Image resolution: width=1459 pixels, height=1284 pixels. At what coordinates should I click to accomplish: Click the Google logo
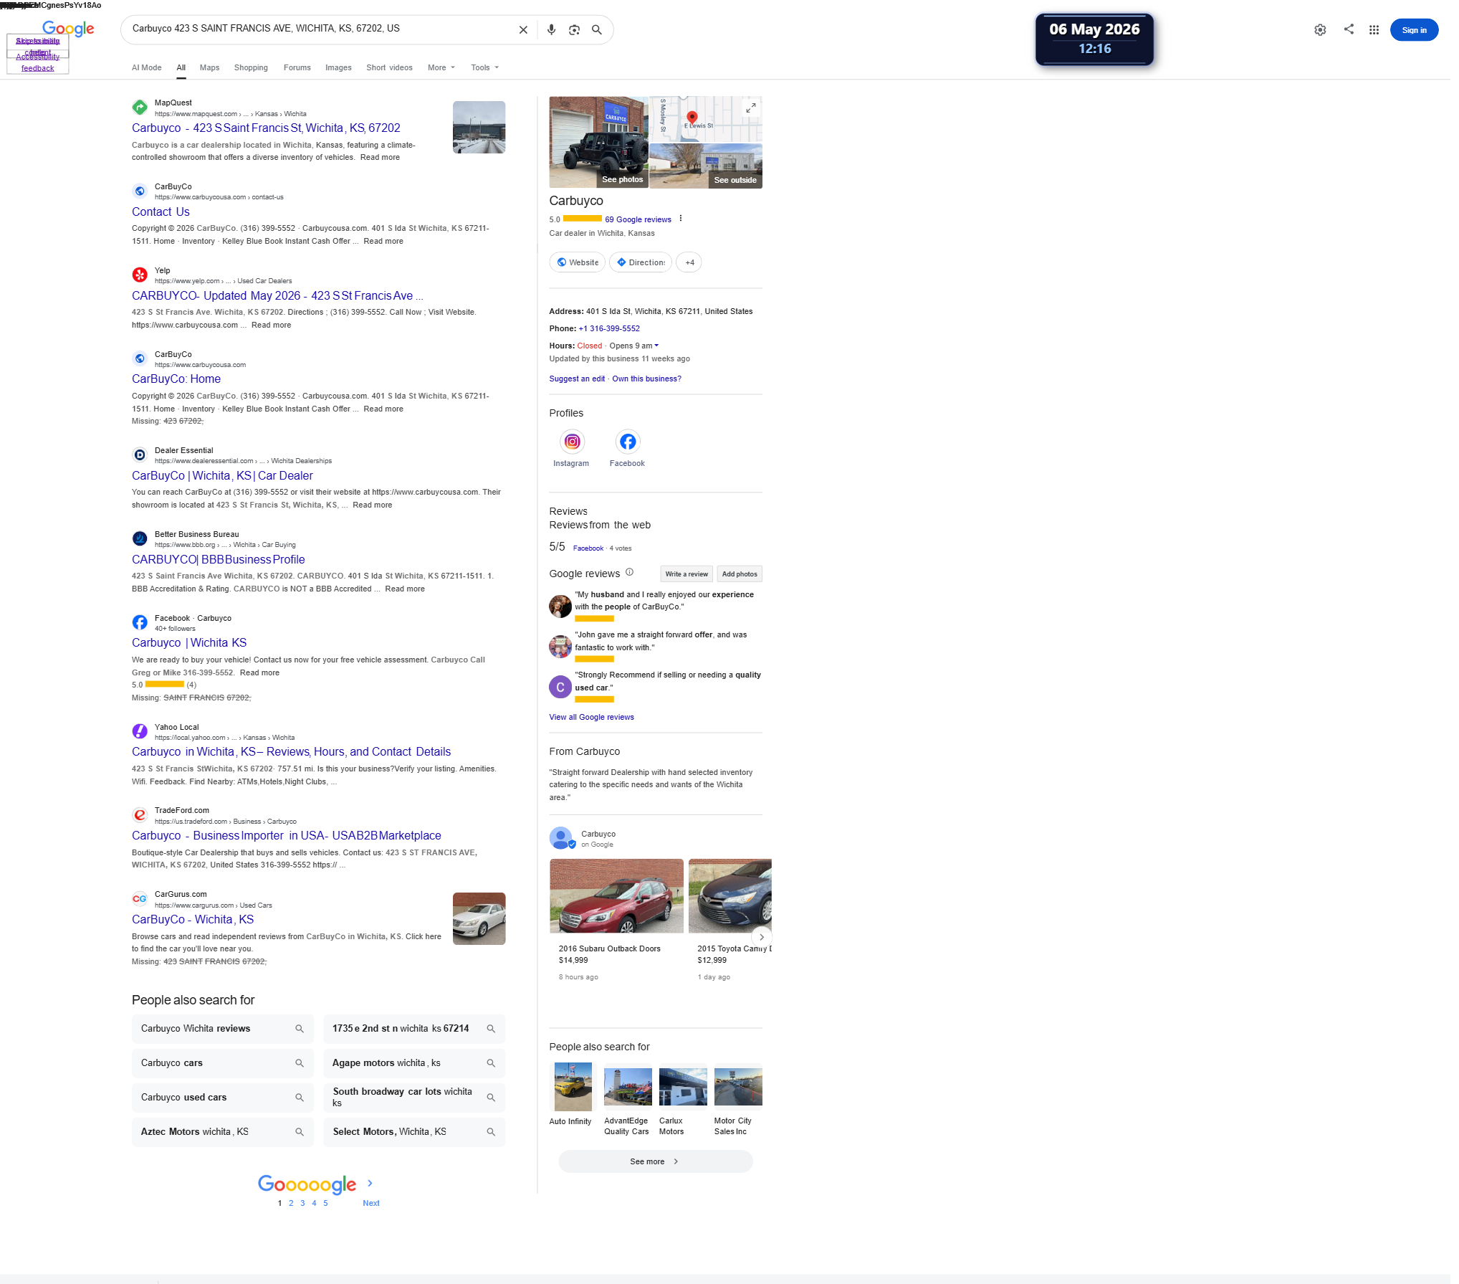[68, 29]
